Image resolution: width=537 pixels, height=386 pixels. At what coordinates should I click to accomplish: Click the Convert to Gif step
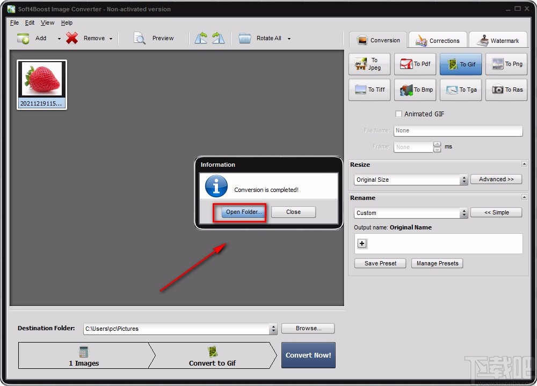click(x=212, y=355)
